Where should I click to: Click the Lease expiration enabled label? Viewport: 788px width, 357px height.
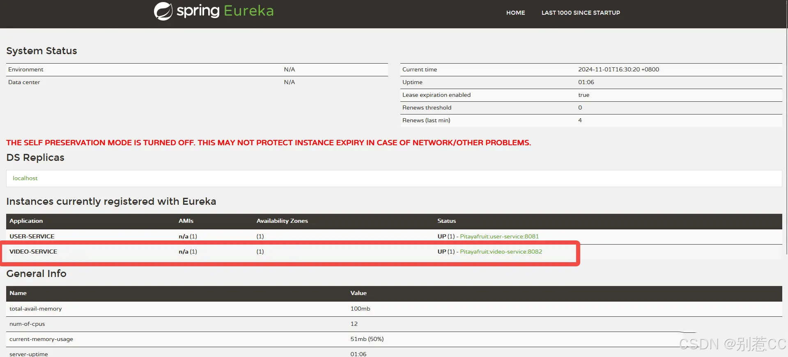click(x=437, y=95)
